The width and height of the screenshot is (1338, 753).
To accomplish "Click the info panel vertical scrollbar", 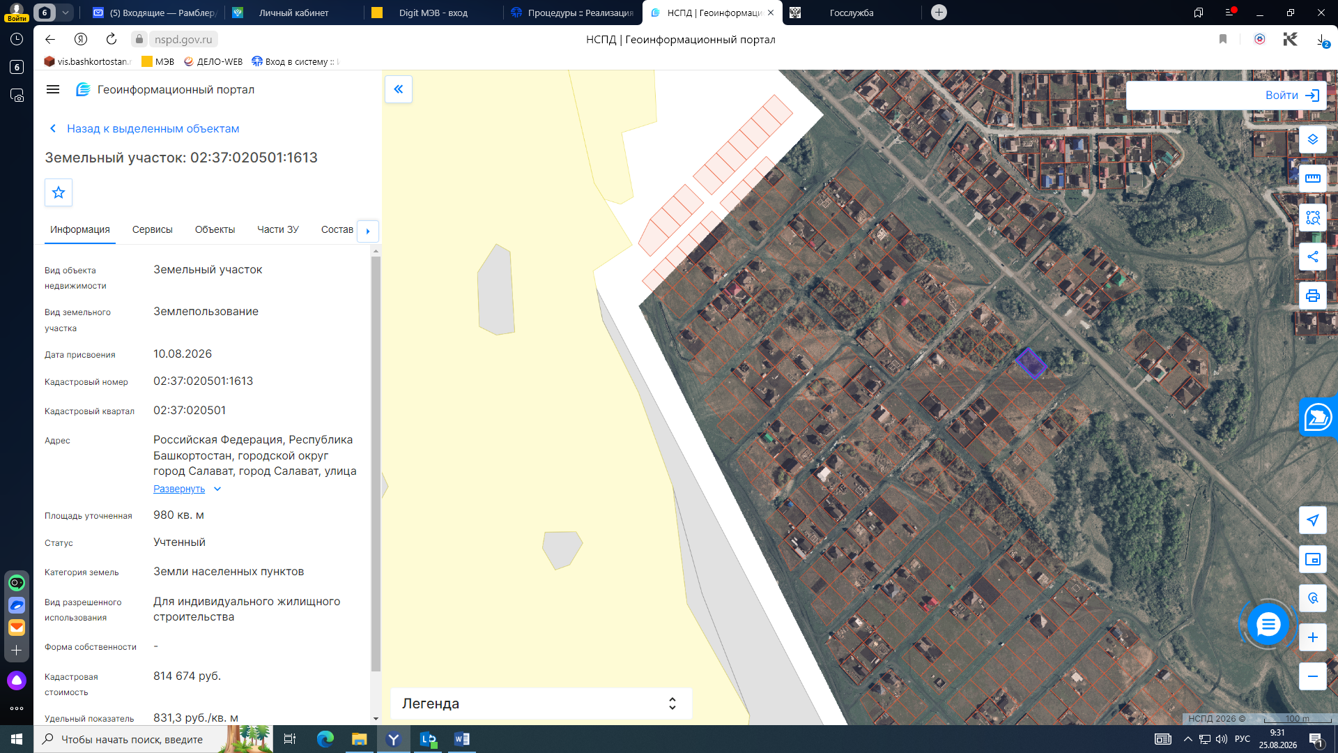I will tap(376, 464).
